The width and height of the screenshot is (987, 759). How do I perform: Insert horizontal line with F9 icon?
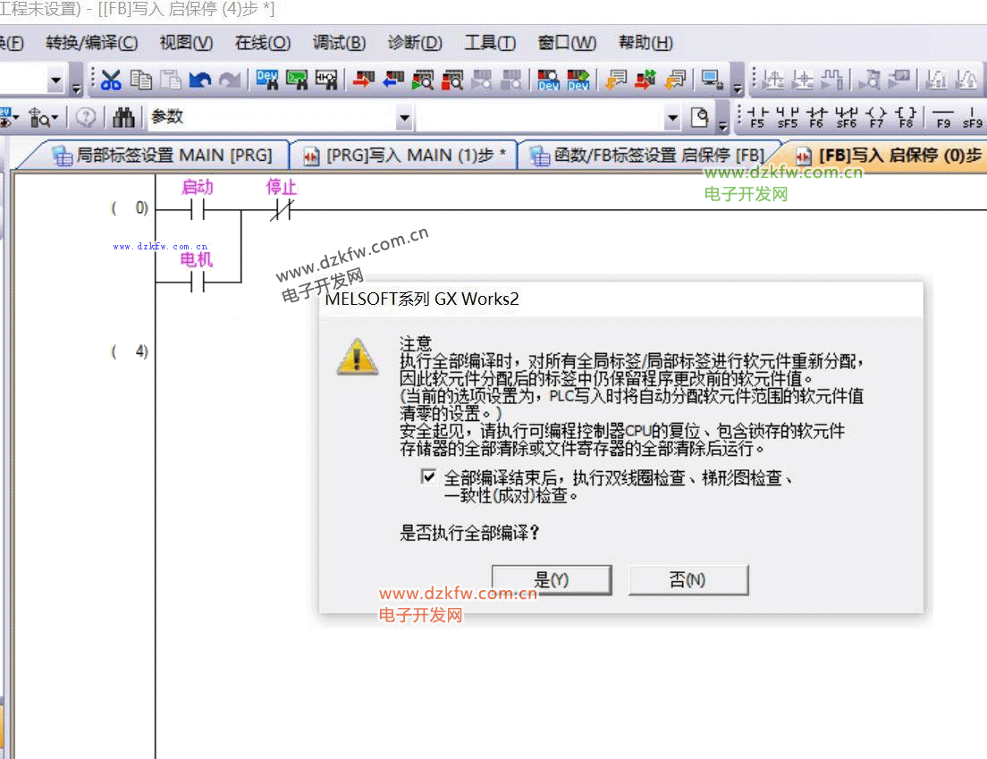point(942,117)
